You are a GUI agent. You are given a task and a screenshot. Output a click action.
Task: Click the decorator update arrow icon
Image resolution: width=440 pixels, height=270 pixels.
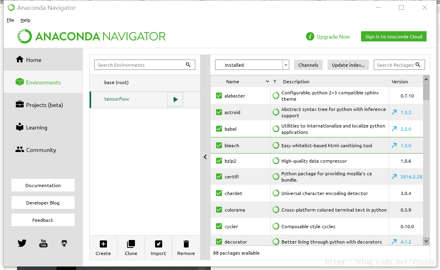(x=394, y=242)
